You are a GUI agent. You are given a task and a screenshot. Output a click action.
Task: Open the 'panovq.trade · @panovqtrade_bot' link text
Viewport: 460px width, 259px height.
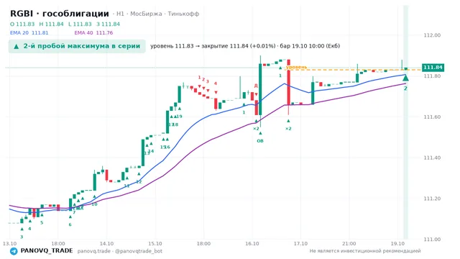(120, 251)
